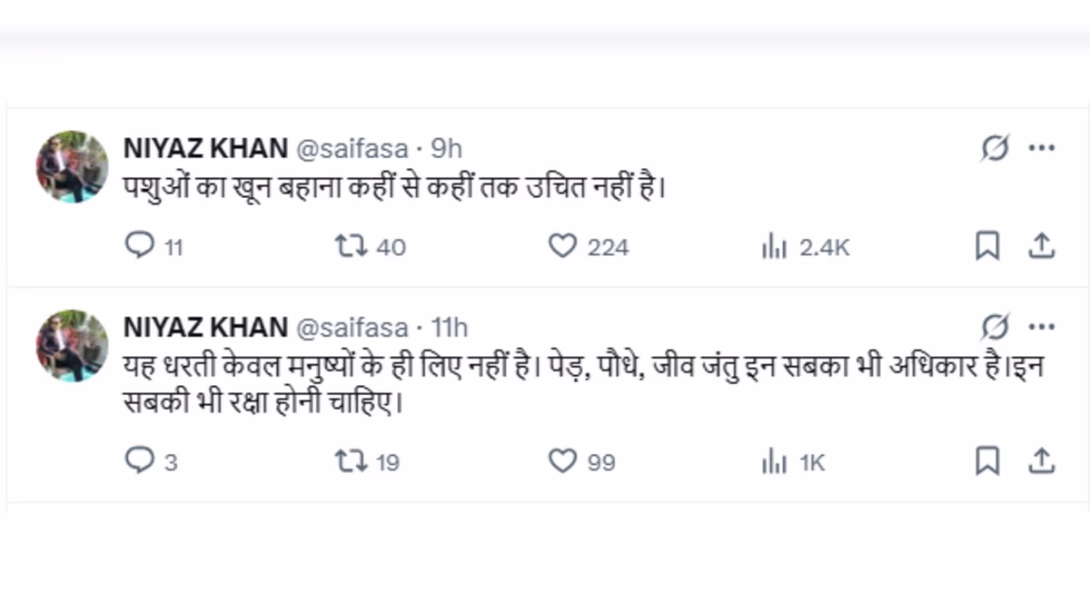1090x613 pixels.
Task: Open more options for 9h tweet
Action: click(1042, 148)
